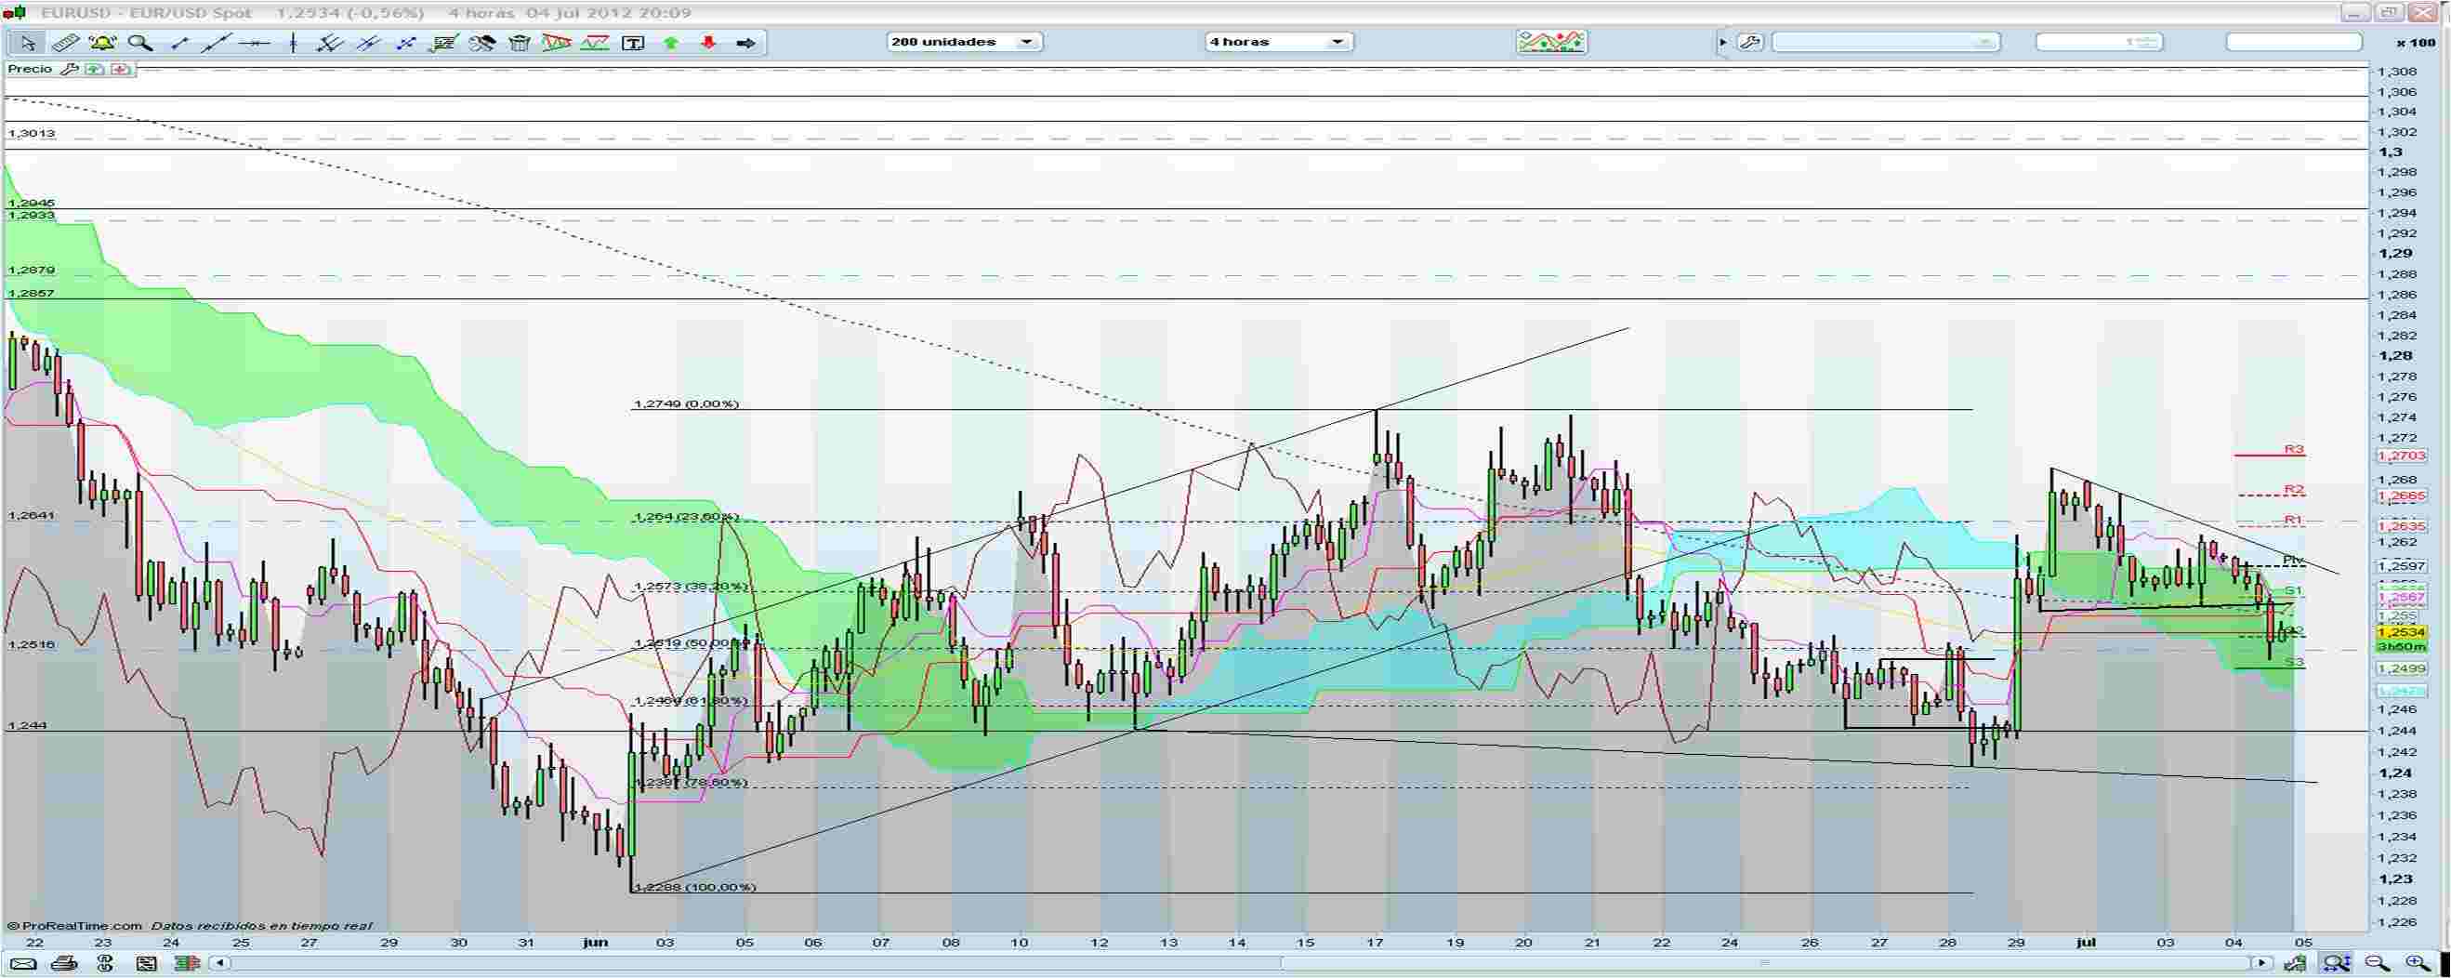
Task: Click the zoom-in magnifier at bottom right
Action: [x=2414, y=963]
